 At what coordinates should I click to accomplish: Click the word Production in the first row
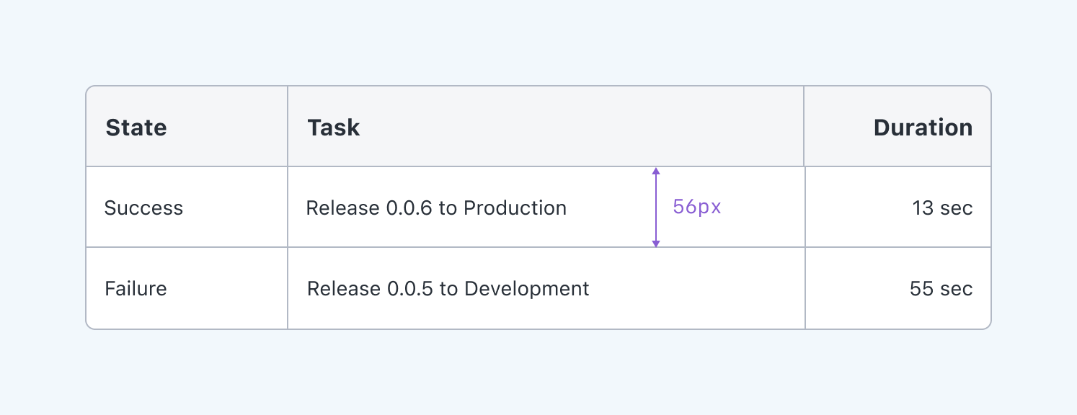515,208
